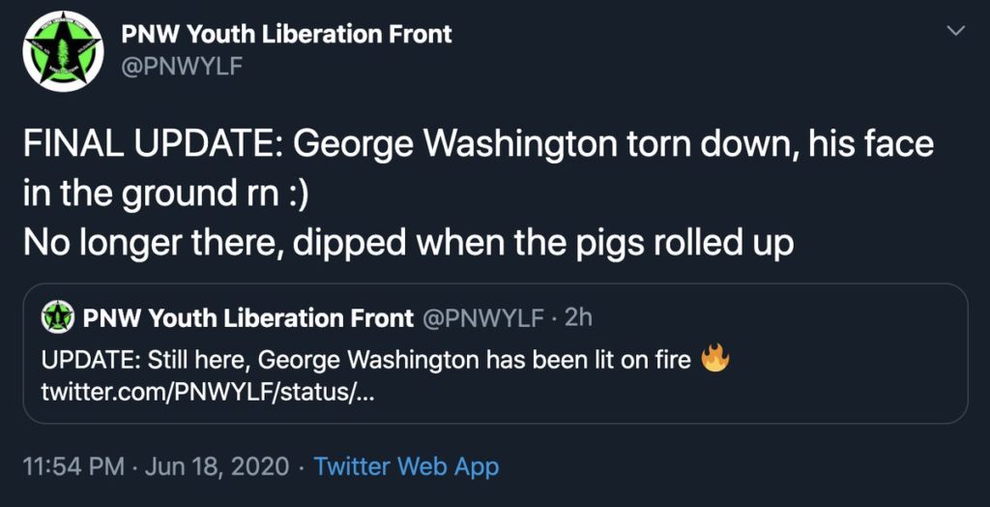Click 'UPDATE: Still here' quoted tweet text
This screenshot has height=507, width=990.
coord(145,361)
